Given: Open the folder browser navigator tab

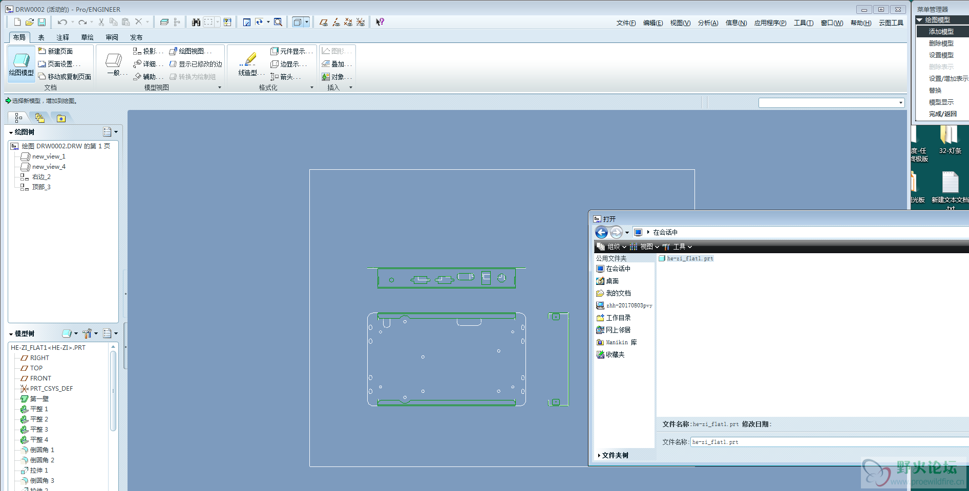Looking at the screenshot, I should pyautogui.click(x=39, y=118).
